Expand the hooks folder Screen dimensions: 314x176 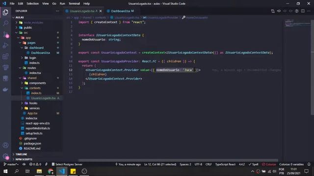click(33, 103)
